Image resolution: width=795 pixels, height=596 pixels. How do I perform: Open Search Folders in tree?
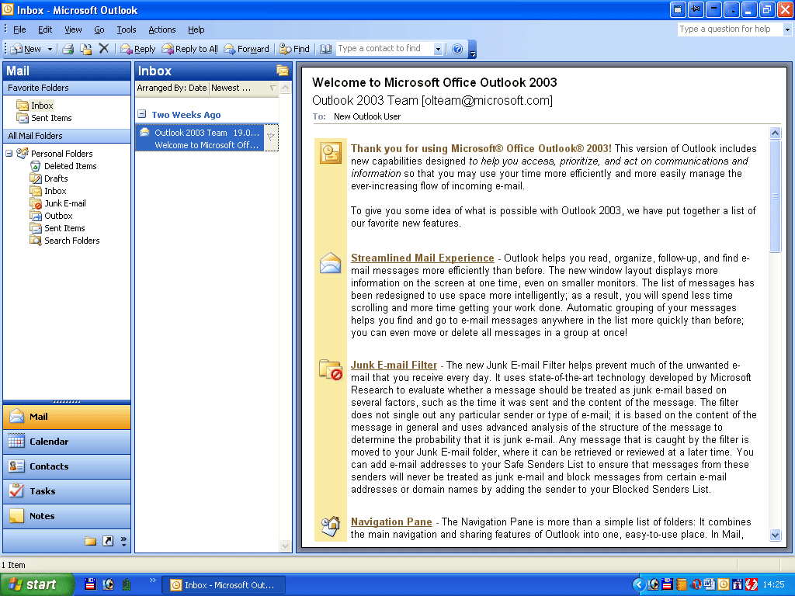(x=65, y=241)
